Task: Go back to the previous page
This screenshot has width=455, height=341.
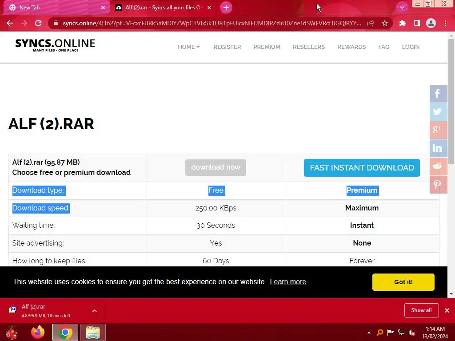Action: (x=10, y=23)
